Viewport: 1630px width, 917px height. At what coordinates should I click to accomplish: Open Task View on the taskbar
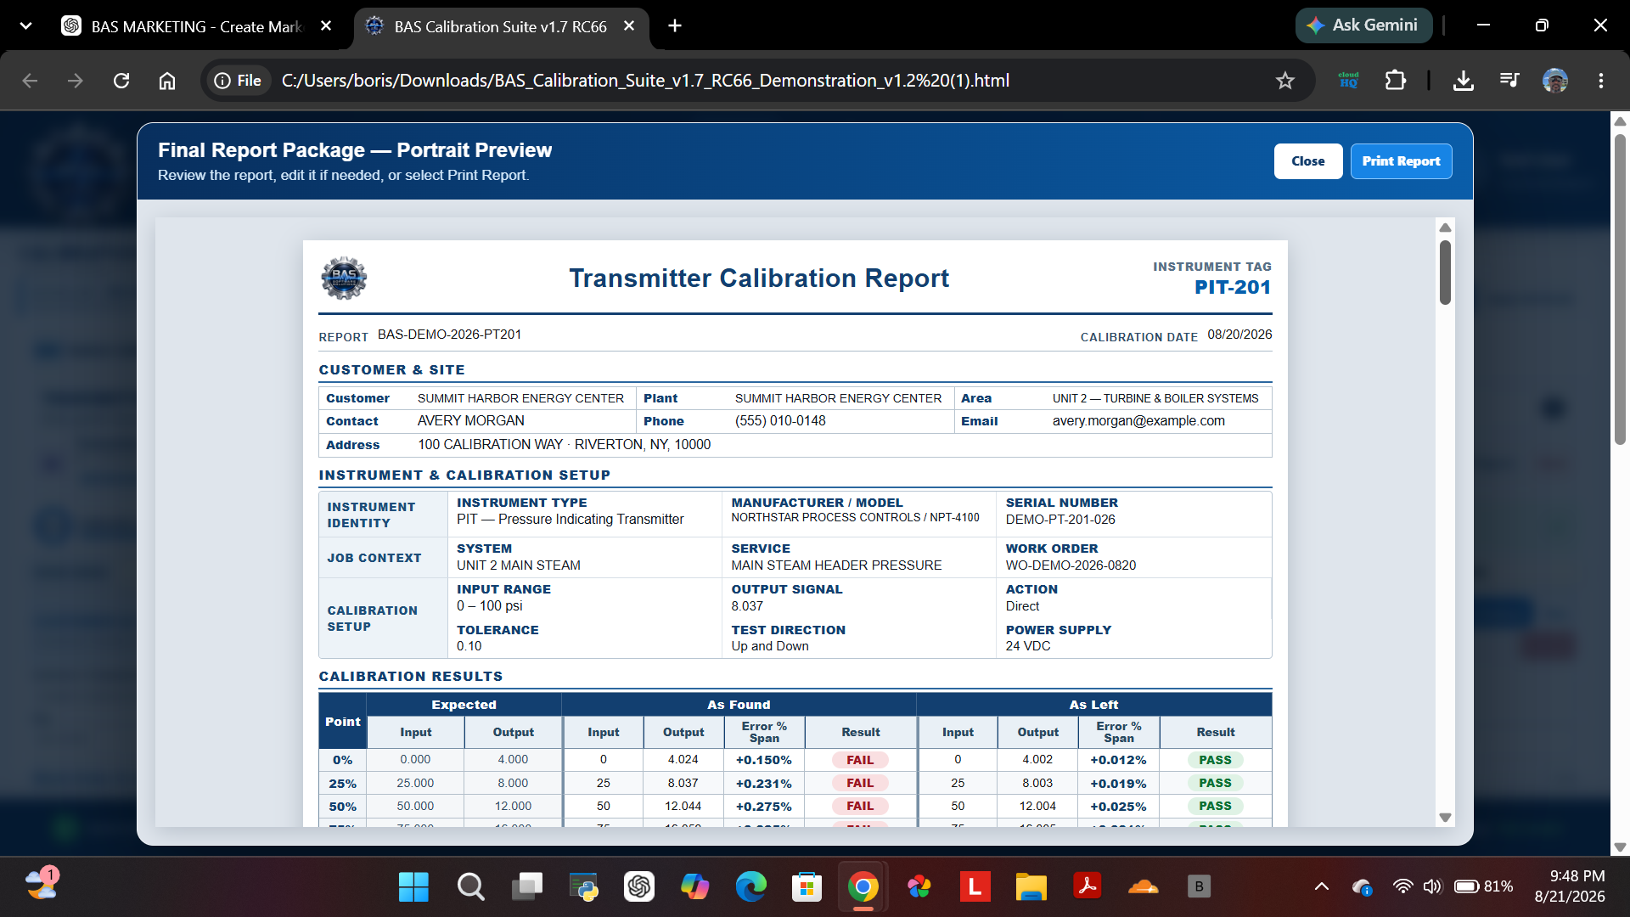tap(527, 887)
